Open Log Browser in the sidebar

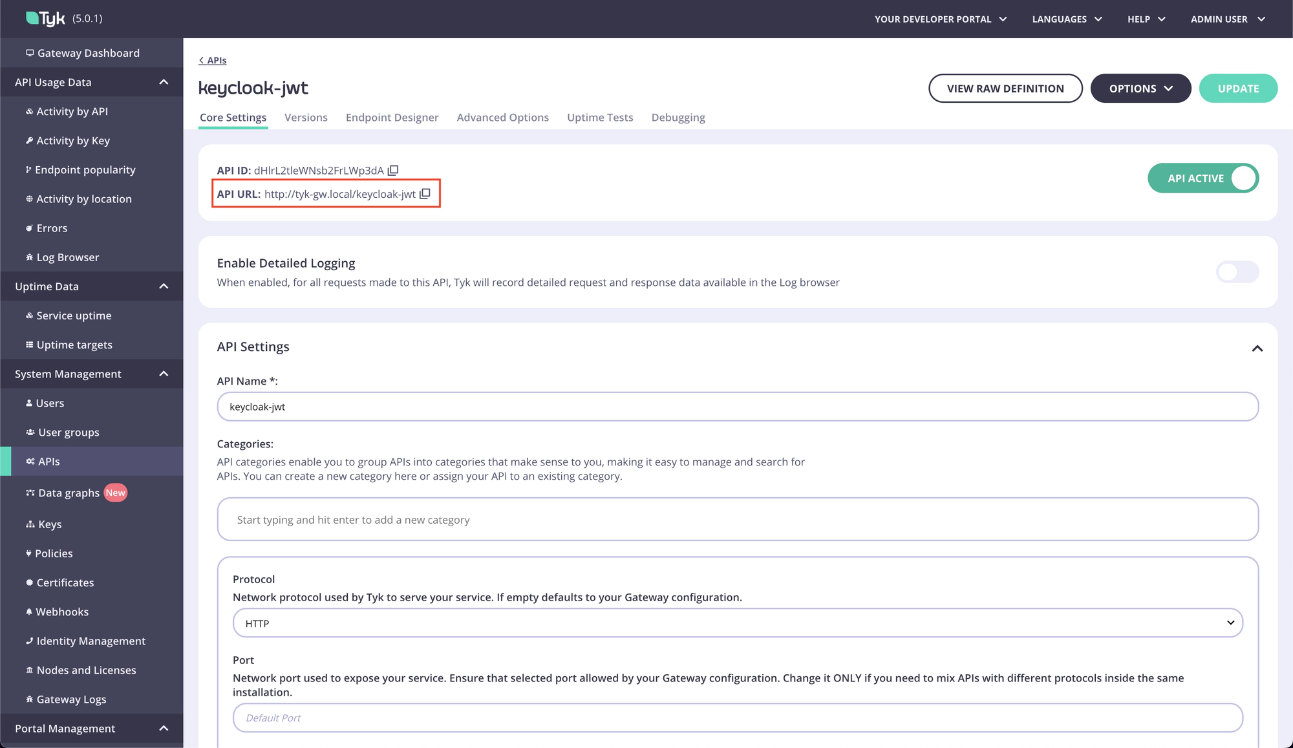(x=67, y=257)
